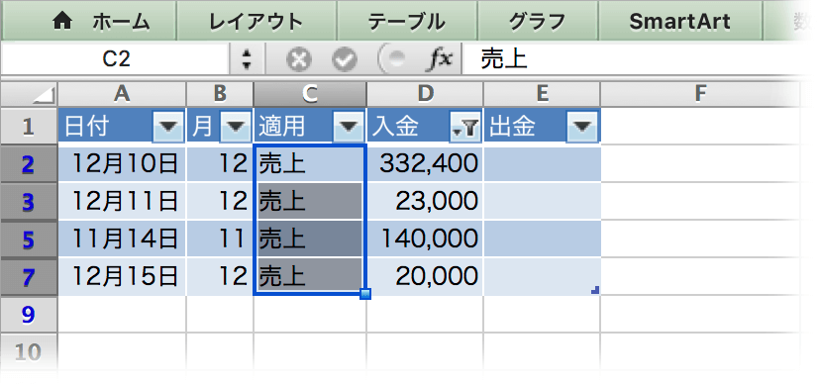Viewport: 819px width, 384px height.
Task: Select row 3 header
Action: tap(28, 201)
